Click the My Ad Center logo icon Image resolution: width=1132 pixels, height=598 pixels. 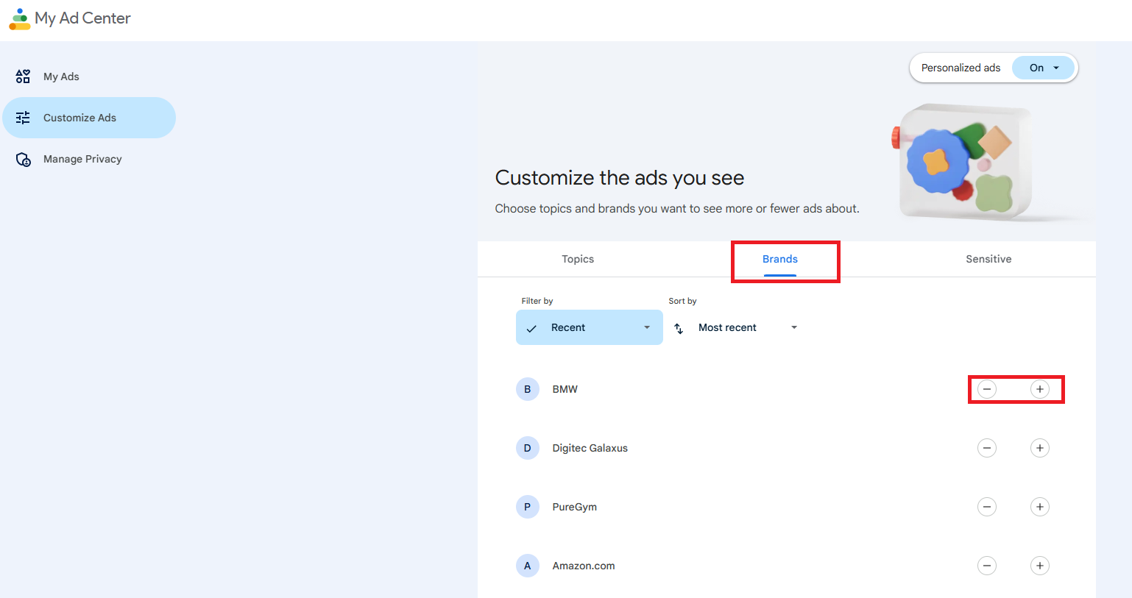coord(20,19)
